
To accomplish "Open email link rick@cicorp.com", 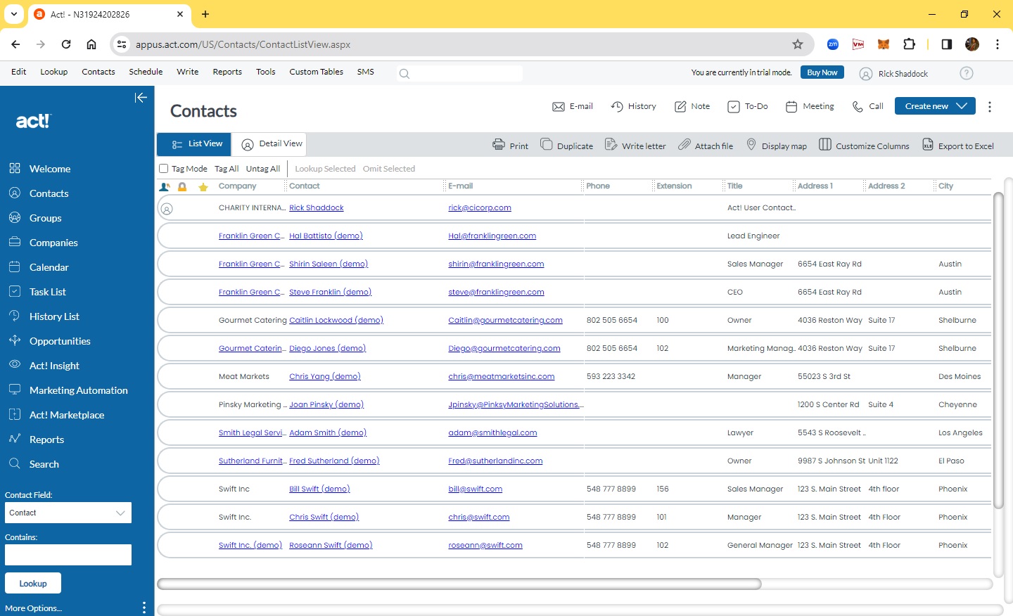I will click(480, 208).
